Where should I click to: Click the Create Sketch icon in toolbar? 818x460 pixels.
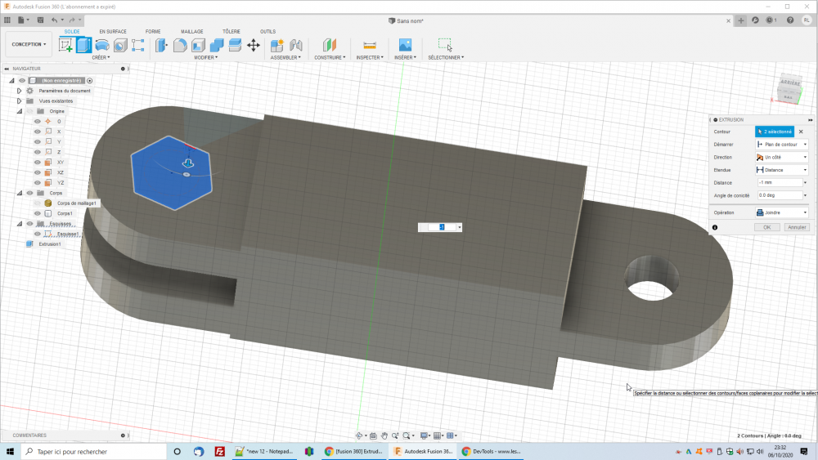[66, 45]
